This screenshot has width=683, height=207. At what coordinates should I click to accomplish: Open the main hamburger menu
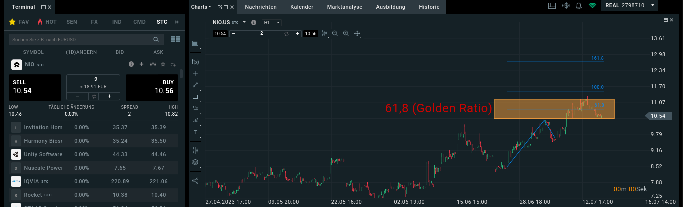pos(668,6)
